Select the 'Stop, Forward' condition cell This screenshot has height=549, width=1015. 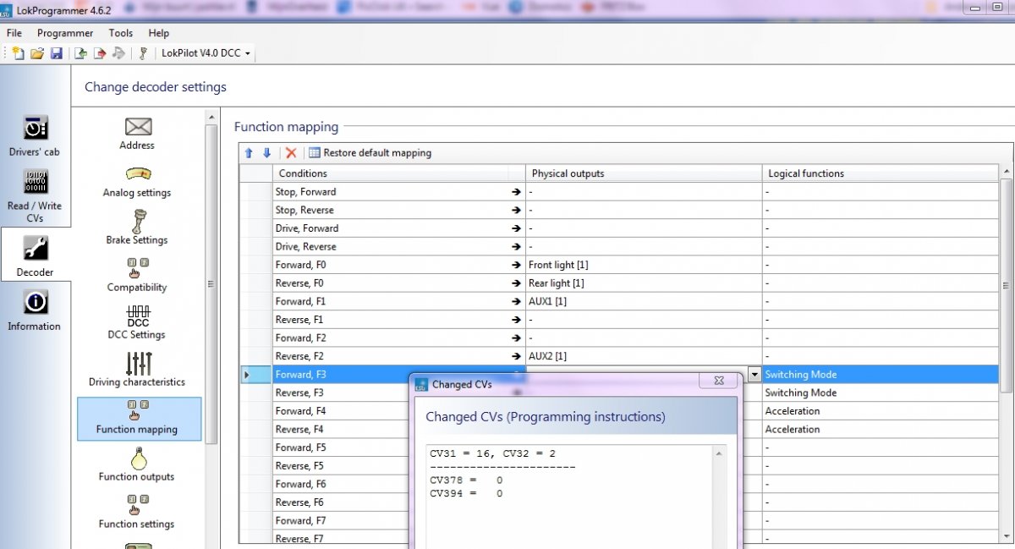click(399, 192)
